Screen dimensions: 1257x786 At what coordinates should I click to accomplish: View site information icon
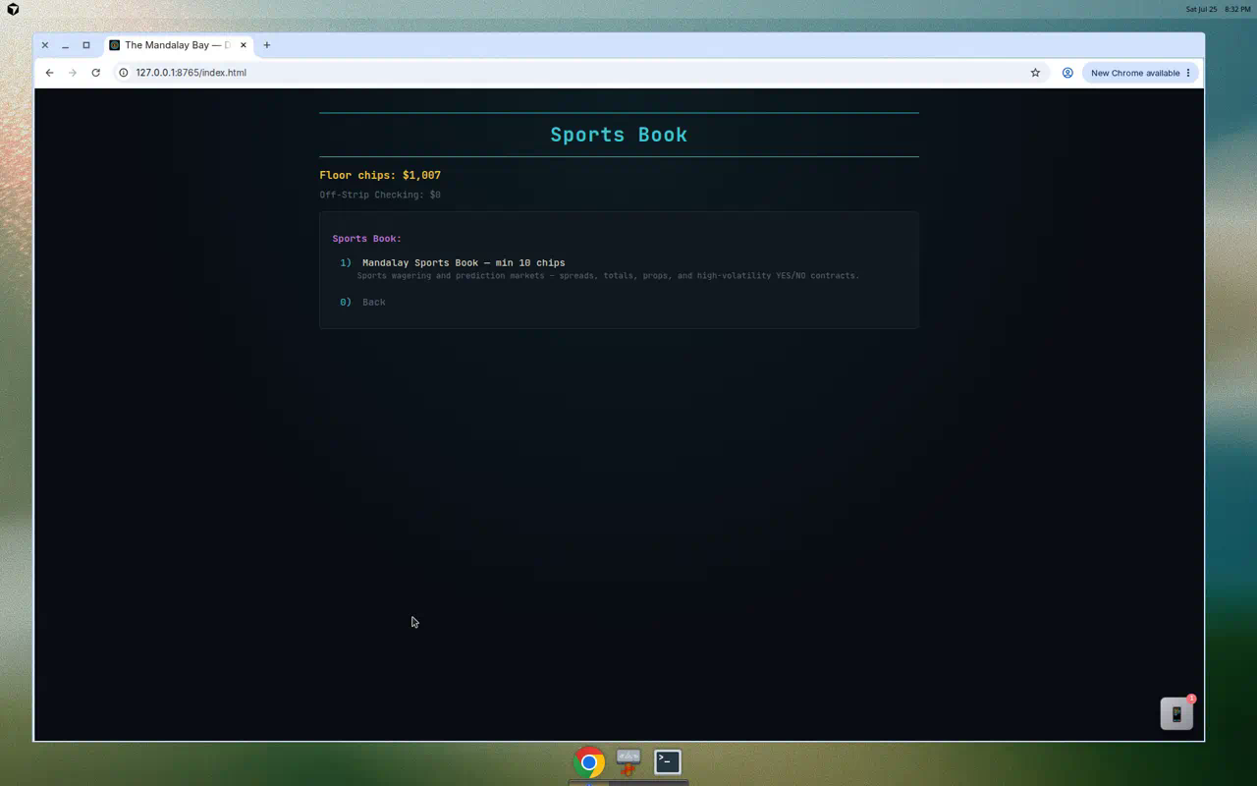124,73
